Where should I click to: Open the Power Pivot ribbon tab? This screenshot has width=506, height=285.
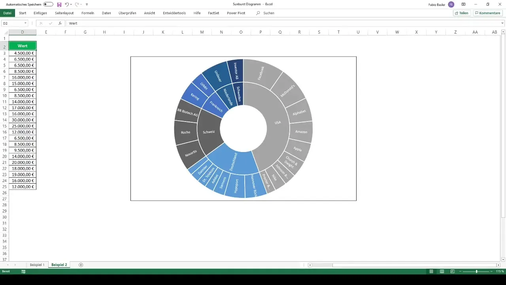point(236,13)
